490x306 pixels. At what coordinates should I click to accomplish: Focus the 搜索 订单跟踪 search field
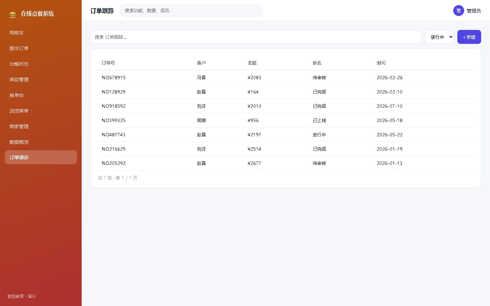(256, 37)
